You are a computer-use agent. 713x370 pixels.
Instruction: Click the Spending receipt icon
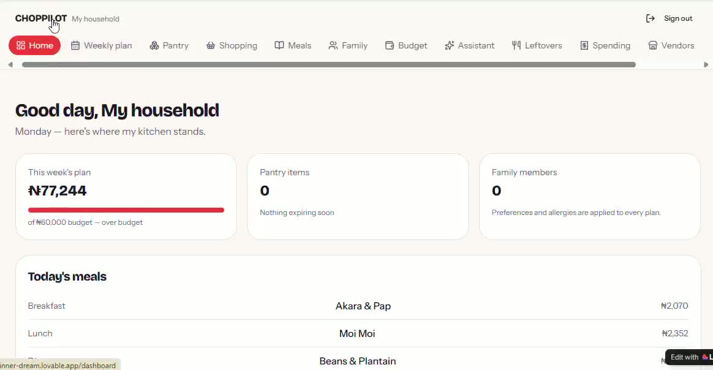pyautogui.click(x=584, y=45)
